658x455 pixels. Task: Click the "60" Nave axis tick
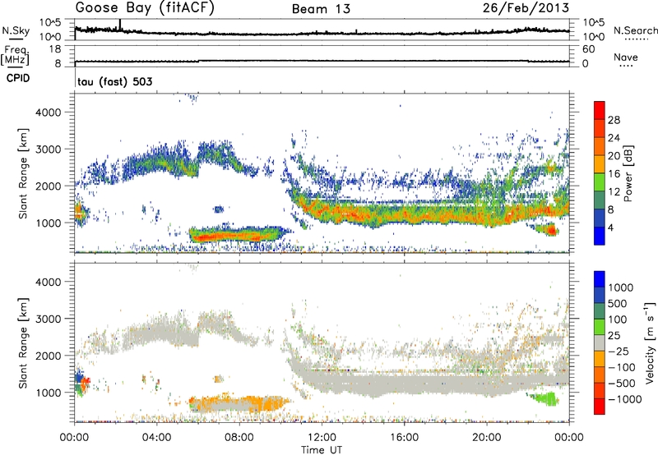[x=588, y=49]
